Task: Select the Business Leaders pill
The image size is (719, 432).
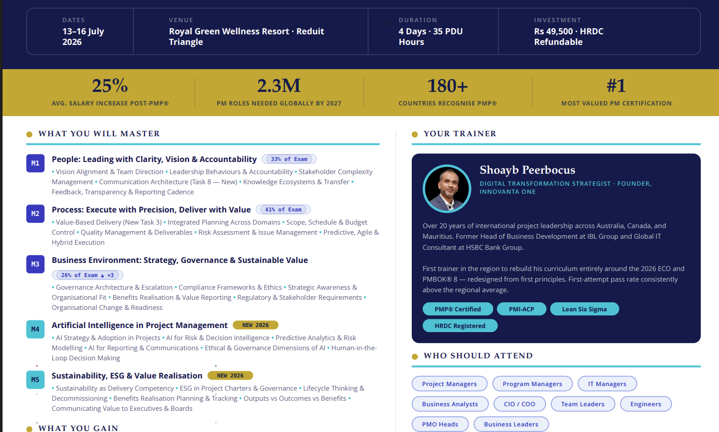Action: coord(511,424)
